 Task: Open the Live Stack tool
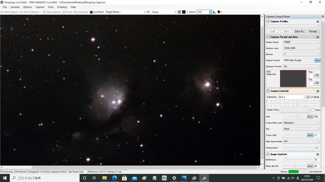pos(97,12)
